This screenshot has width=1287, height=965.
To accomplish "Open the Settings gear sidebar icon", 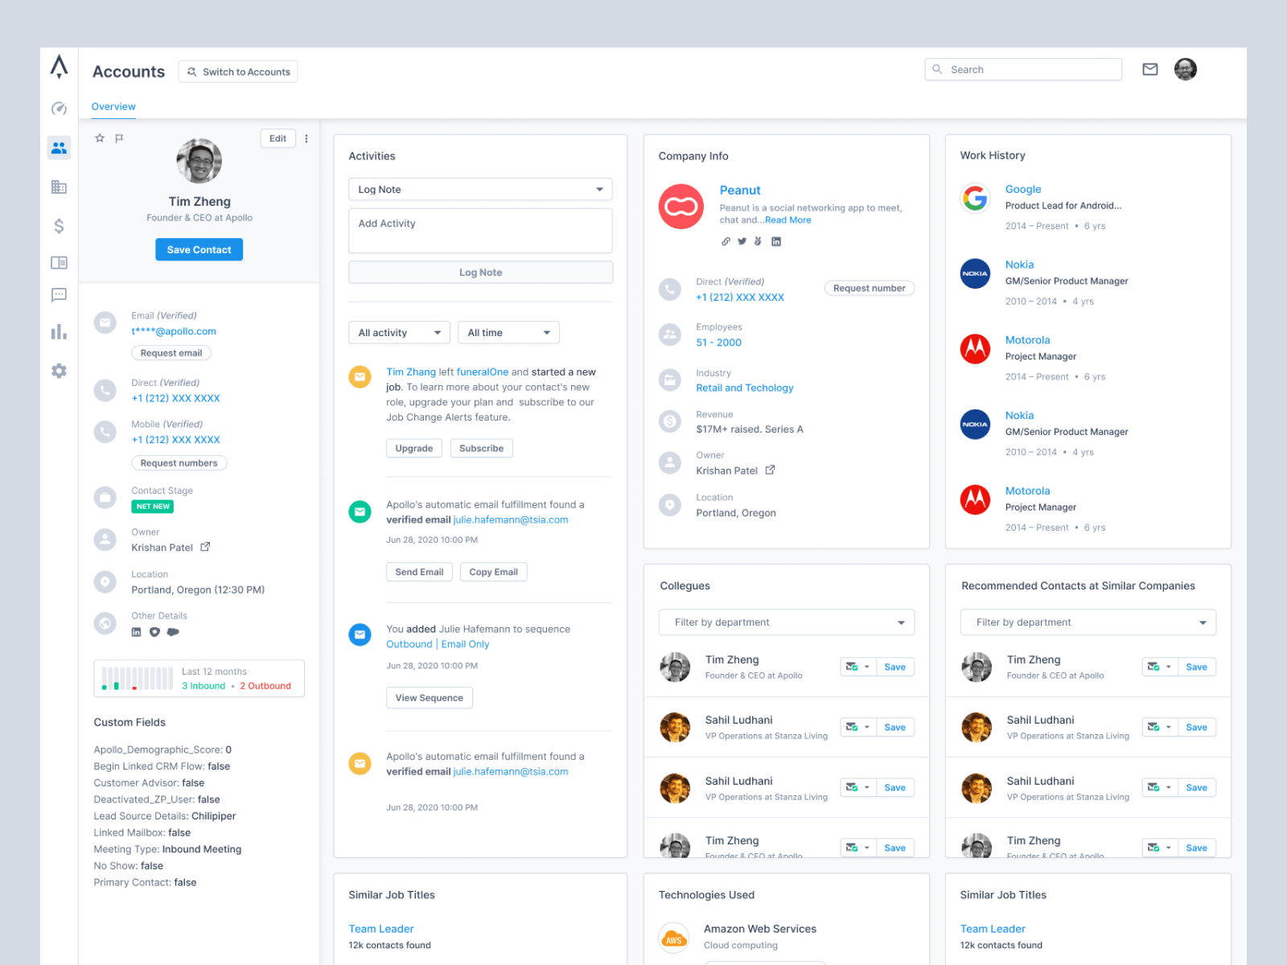I will coord(59,371).
